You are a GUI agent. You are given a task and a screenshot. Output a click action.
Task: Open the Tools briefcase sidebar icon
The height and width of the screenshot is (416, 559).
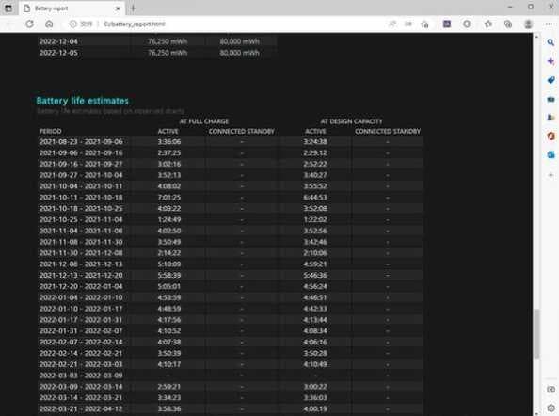551,99
